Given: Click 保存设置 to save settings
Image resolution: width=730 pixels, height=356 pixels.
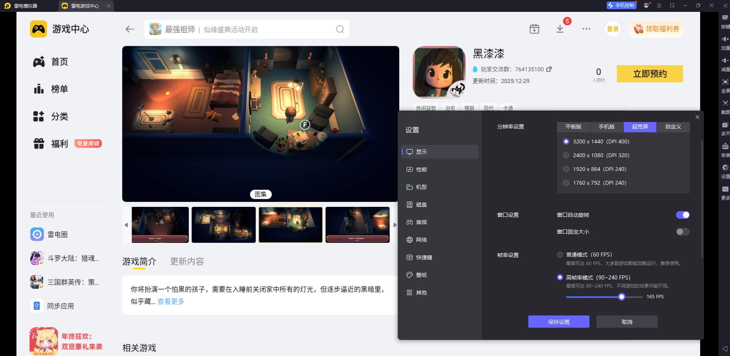Looking at the screenshot, I should point(559,322).
